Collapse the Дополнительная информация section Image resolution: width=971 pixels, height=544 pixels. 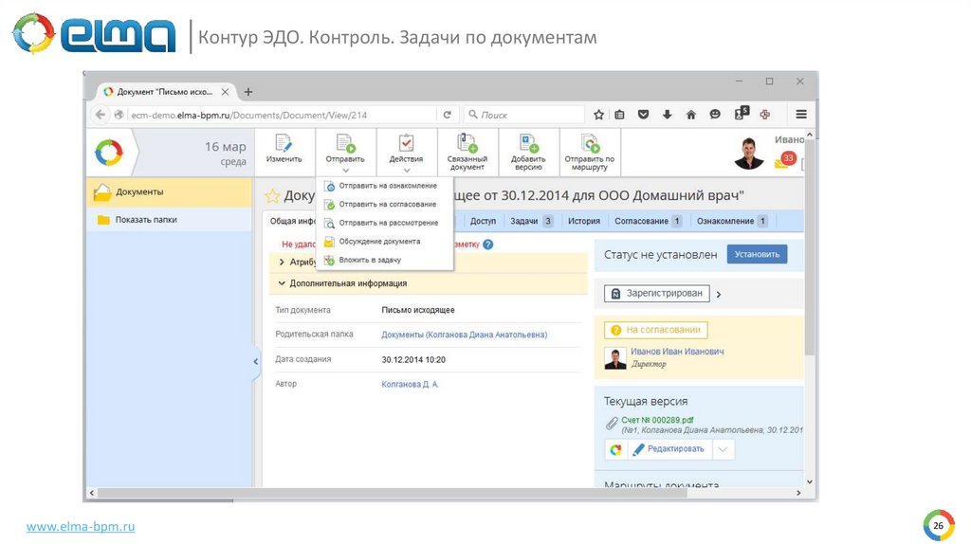point(282,283)
